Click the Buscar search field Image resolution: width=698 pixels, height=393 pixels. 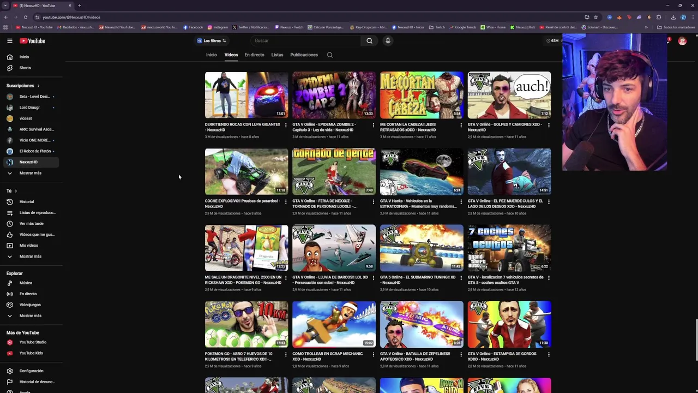tap(306, 40)
